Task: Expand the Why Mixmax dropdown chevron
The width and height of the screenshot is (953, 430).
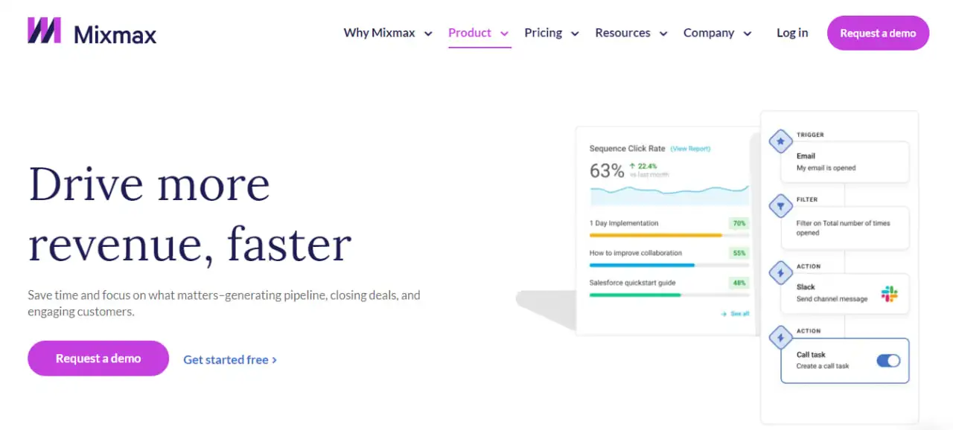Action: click(428, 33)
